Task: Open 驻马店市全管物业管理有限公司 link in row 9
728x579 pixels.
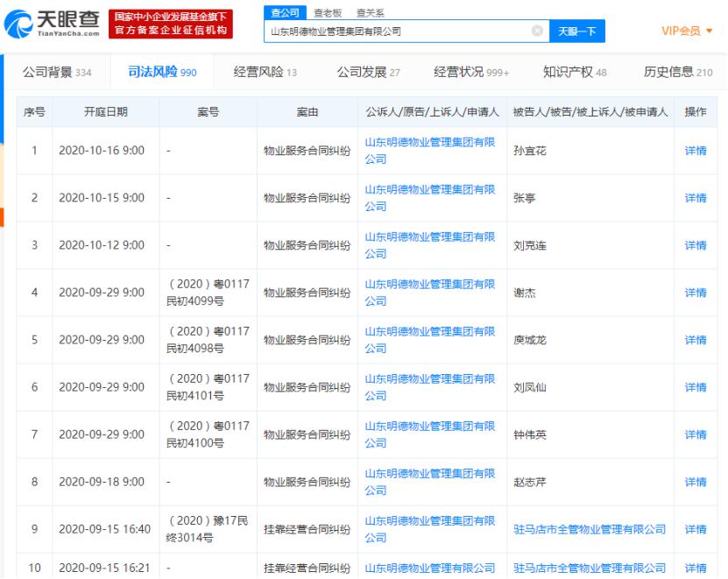Action: click(590, 529)
